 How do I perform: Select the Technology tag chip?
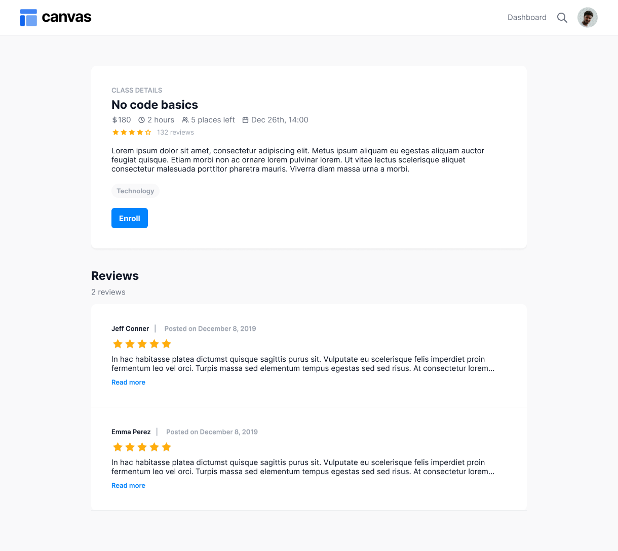coord(135,191)
